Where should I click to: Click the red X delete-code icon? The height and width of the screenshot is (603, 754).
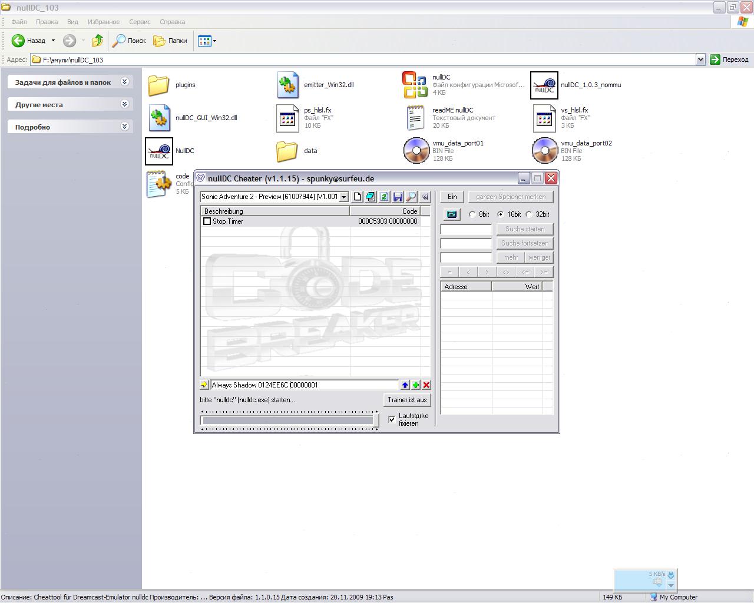[426, 385]
